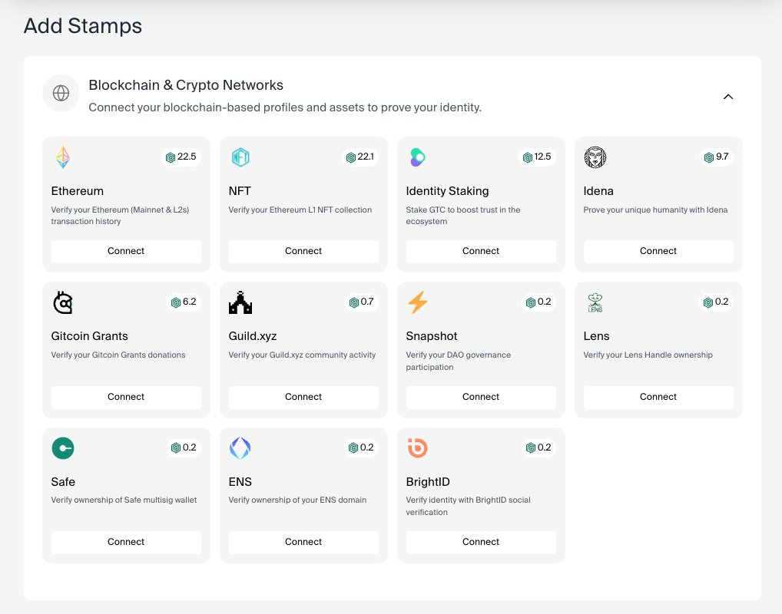Connect the Ethereum stamp
Viewport: 782px width, 614px height.
click(126, 251)
